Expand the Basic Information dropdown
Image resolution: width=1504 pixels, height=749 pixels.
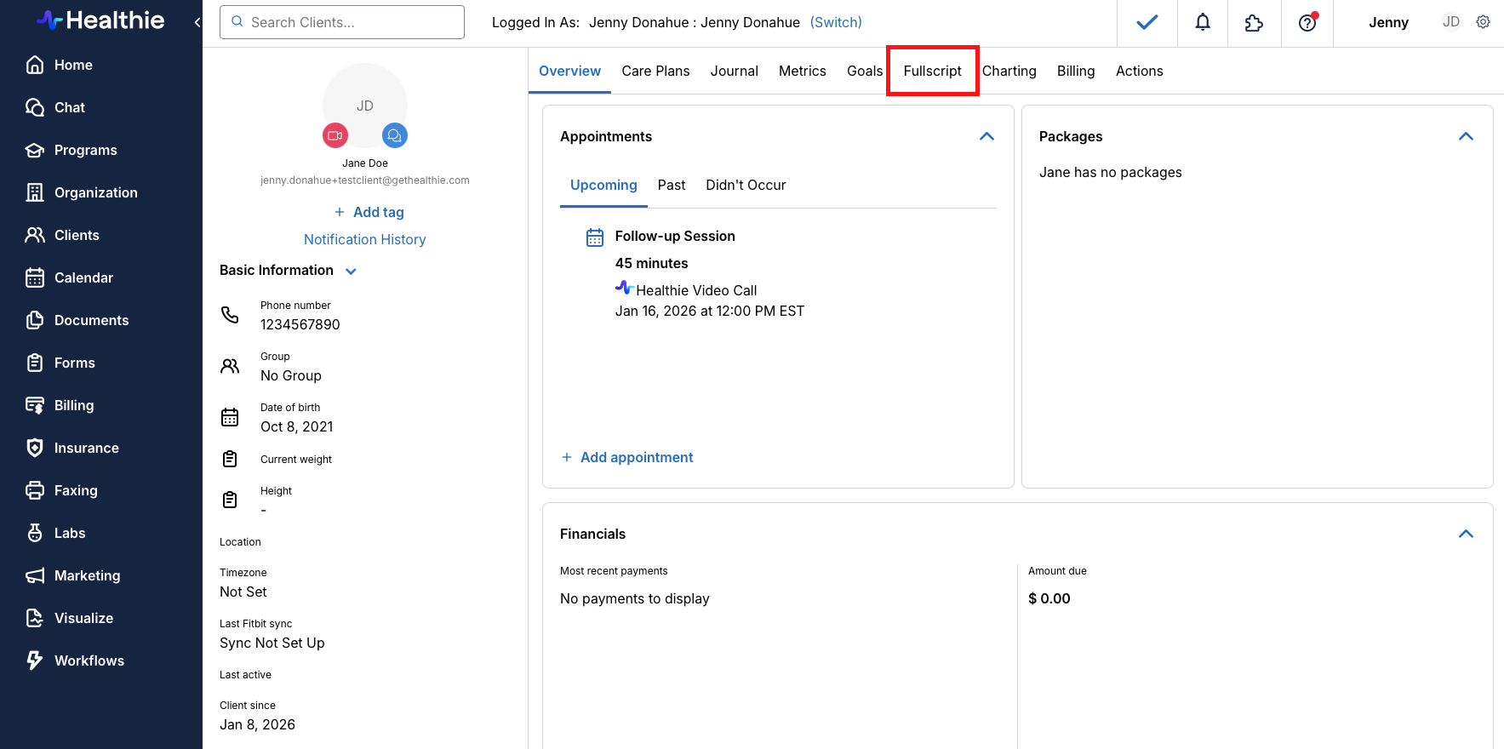coord(351,271)
